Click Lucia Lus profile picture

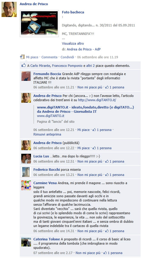(x=26, y=158)
